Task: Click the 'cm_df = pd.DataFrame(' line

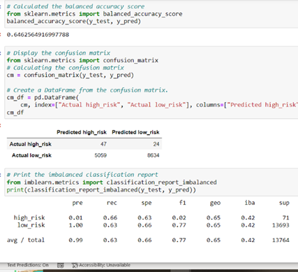Action: pos(43,97)
